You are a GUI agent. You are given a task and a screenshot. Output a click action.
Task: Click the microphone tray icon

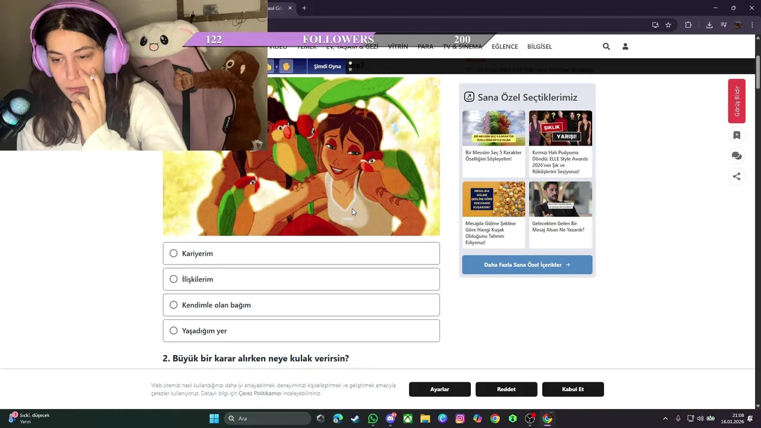point(678,418)
